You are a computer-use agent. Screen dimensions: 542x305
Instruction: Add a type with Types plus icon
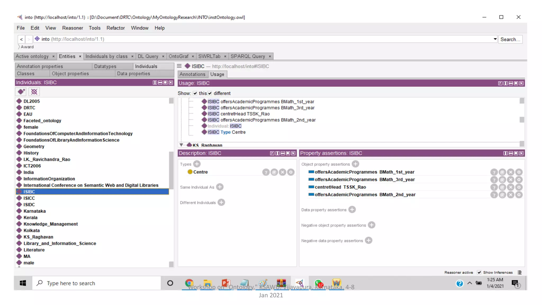click(197, 164)
